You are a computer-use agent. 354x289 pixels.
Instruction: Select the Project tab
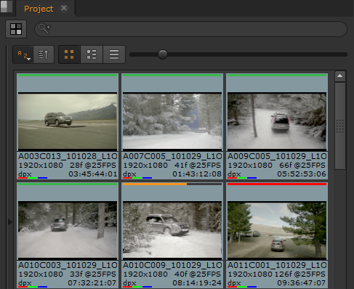[39, 9]
